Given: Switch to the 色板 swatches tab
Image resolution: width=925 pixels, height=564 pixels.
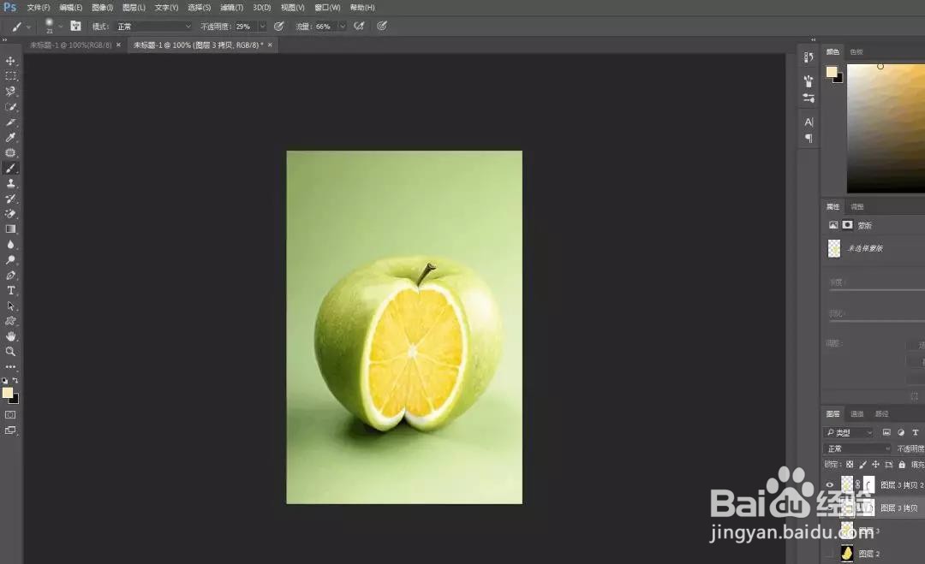Looking at the screenshot, I should [856, 52].
